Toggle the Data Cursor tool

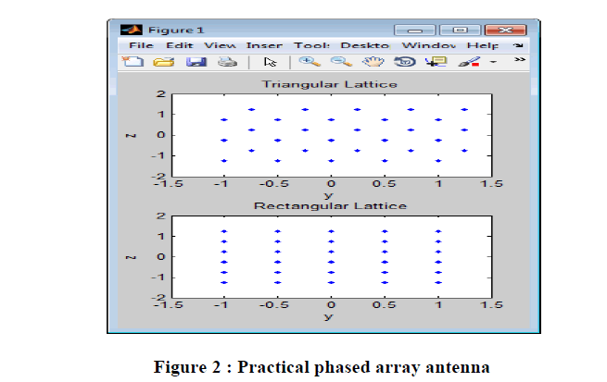pos(435,62)
